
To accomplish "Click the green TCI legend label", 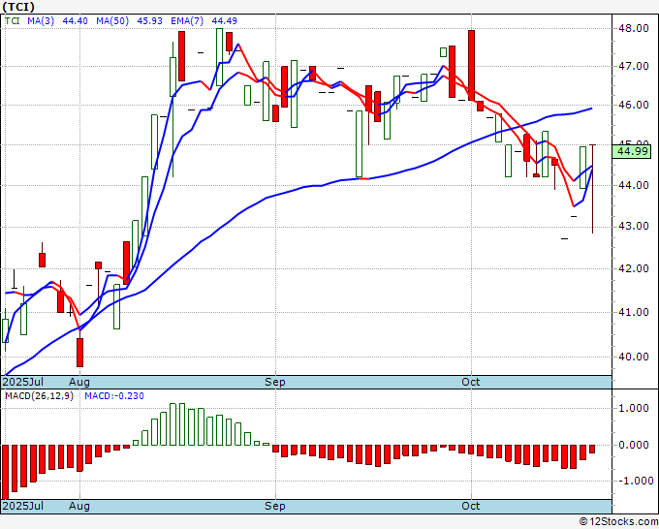I will point(13,20).
